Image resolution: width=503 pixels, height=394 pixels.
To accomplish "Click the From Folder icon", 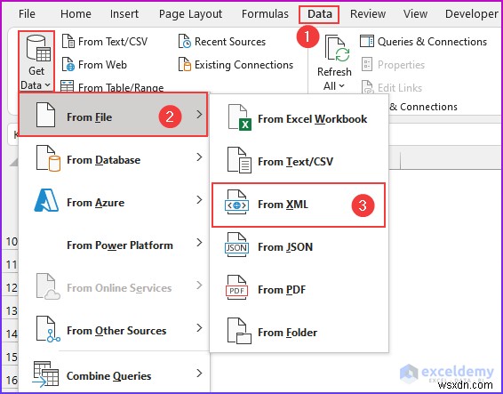I will tap(239, 331).
